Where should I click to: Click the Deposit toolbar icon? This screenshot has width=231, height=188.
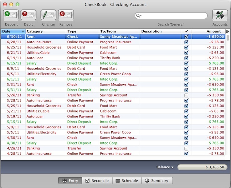tap(11, 15)
